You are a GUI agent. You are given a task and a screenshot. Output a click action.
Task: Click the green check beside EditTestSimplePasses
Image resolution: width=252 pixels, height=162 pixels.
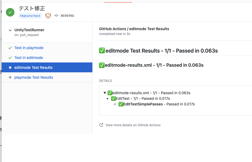tap(121, 104)
